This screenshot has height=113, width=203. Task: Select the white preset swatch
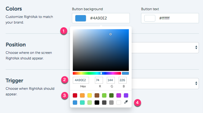[119, 102]
